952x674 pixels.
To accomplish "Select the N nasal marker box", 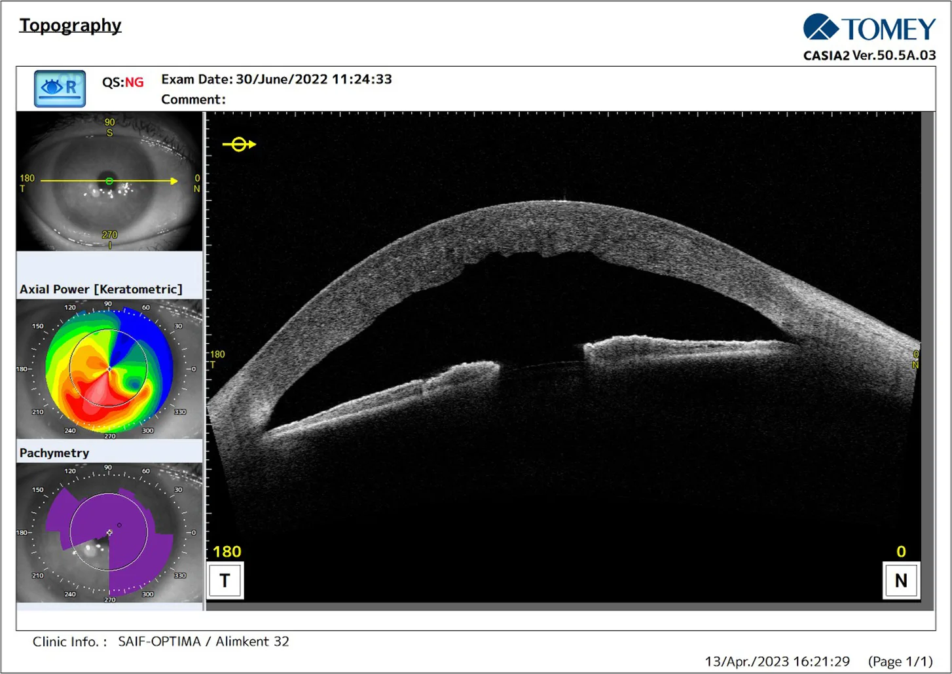I will (901, 580).
